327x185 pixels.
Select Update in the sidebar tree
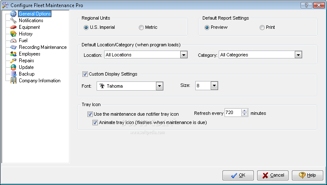26,67
